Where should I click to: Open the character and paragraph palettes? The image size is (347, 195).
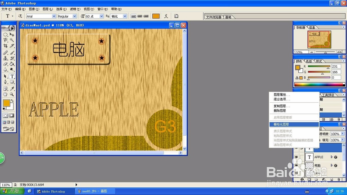pyautogui.click(x=176, y=16)
